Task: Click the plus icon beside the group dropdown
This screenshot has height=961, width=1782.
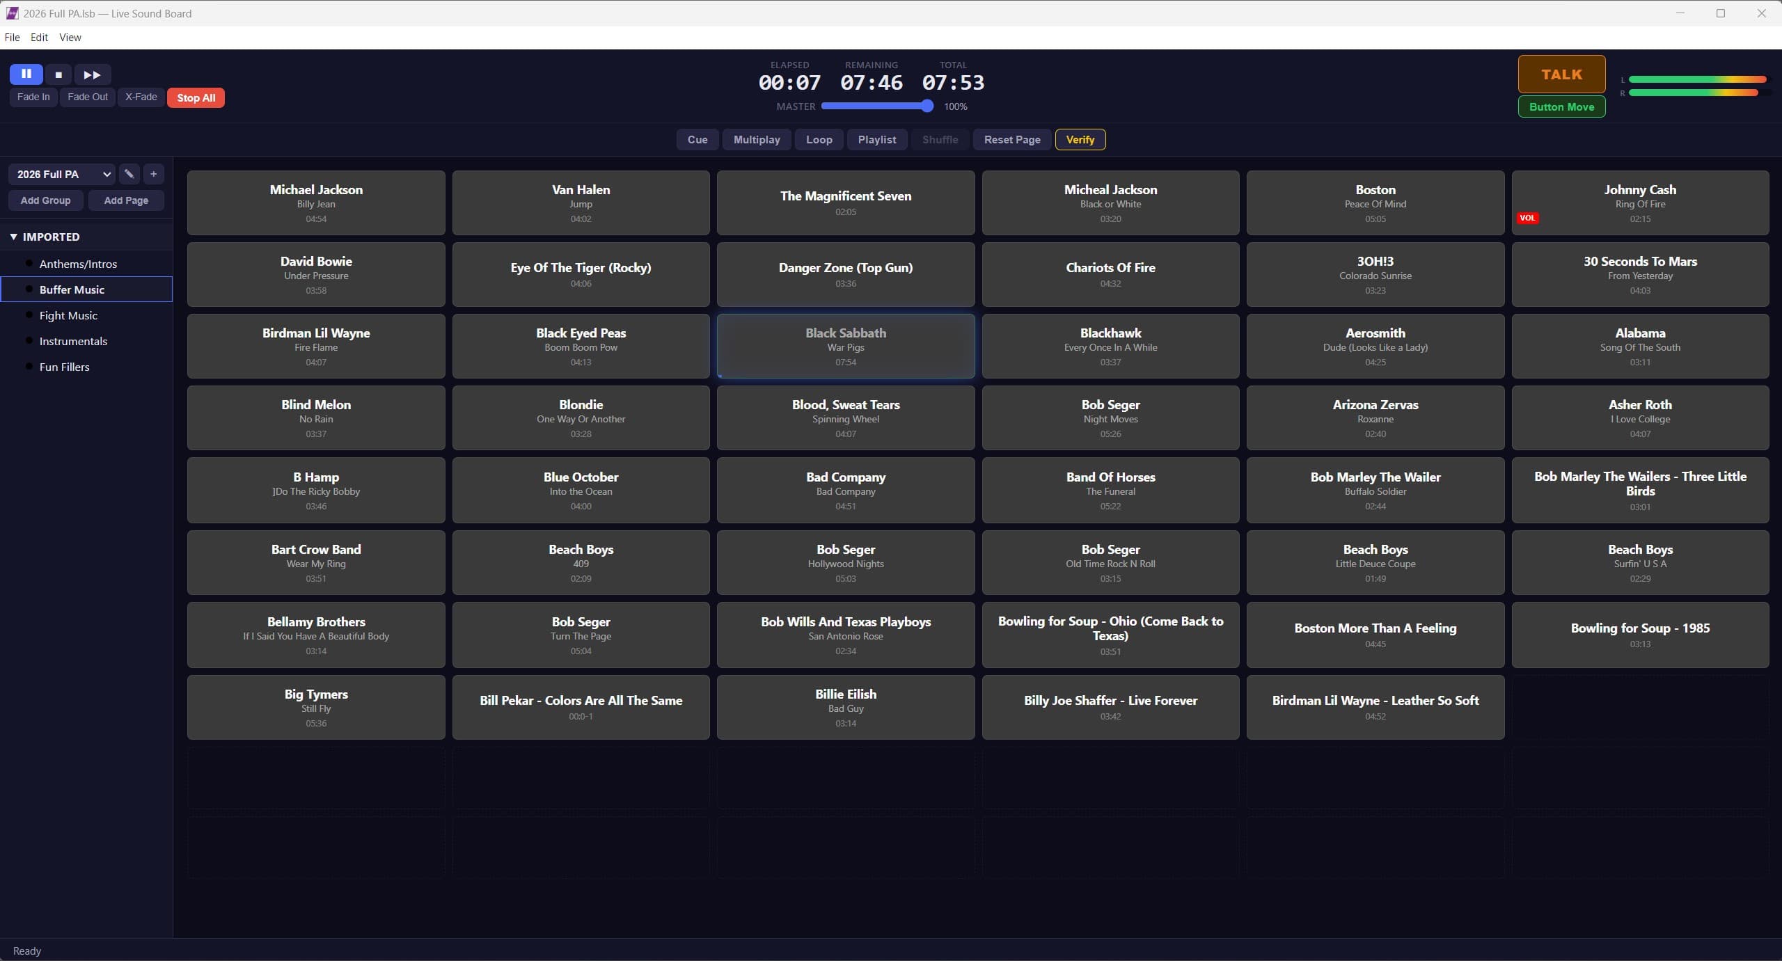Action: pyautogui.click(x=153, y=174)
